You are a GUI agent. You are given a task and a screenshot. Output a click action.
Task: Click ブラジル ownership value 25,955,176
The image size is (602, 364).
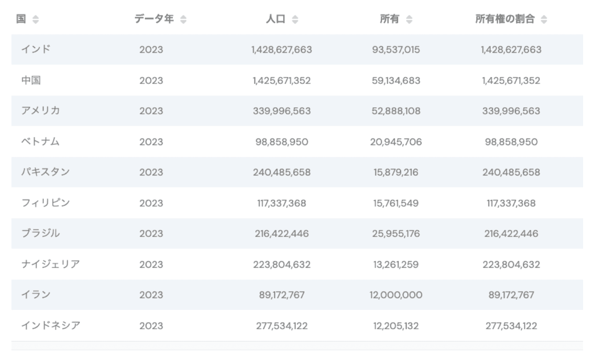[396, 233]
